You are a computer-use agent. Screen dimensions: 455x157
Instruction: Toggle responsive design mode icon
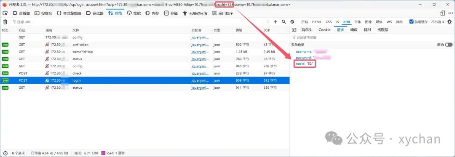click(442, 13)
